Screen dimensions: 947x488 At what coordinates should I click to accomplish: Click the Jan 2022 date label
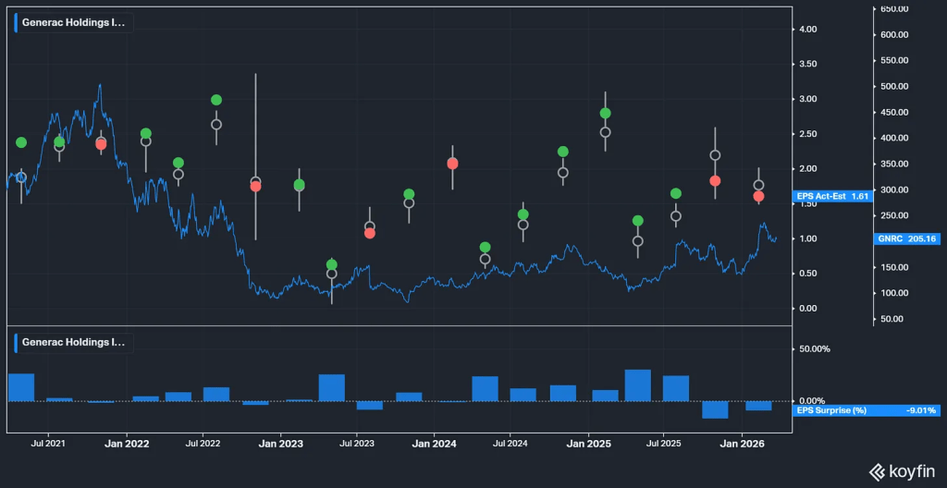point(125,445)
